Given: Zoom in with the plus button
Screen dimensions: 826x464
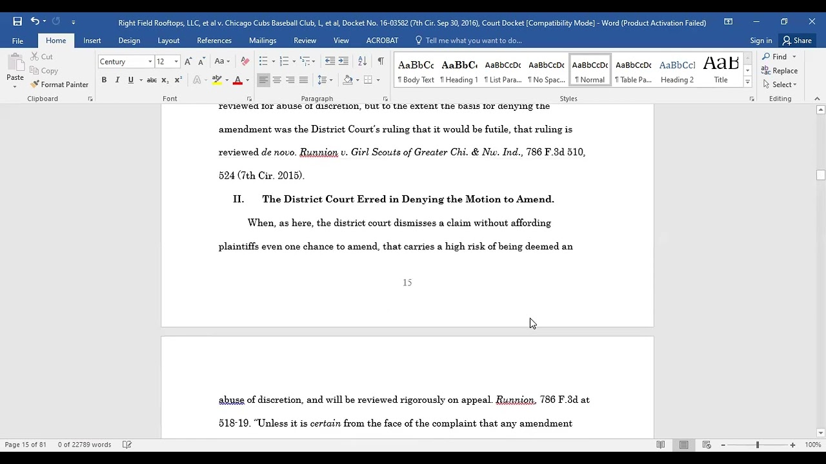Looking at the screenshot, I should pyautogui.click(x=792, y=445).
